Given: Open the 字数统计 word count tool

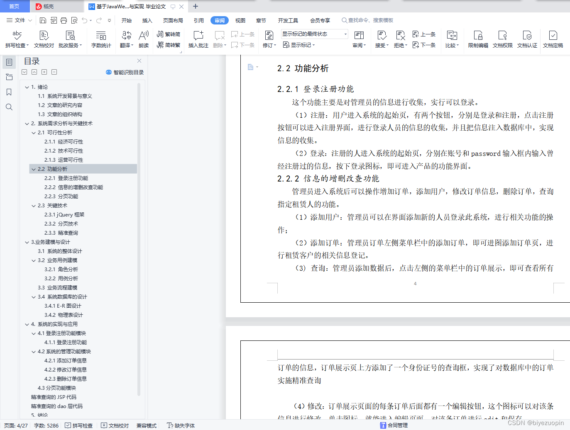Looking at the screenshot, I should click(x=101, y=39).
